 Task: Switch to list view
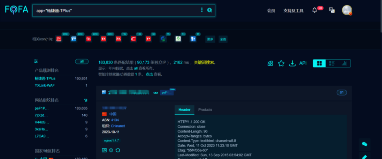[x=331, y=63]
